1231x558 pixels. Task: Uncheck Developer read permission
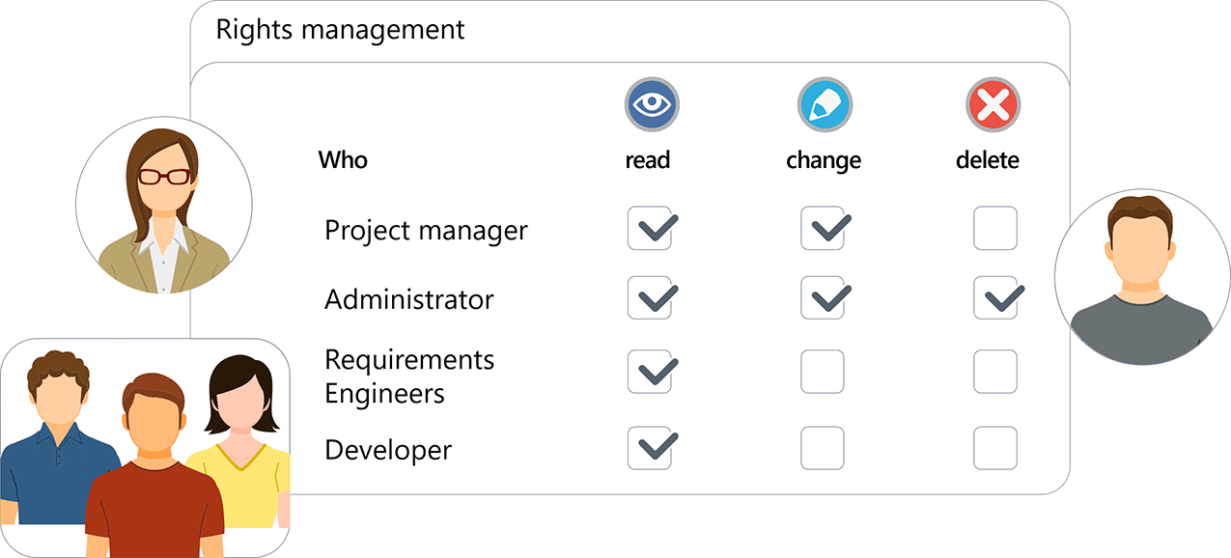(x=650, y=448)
